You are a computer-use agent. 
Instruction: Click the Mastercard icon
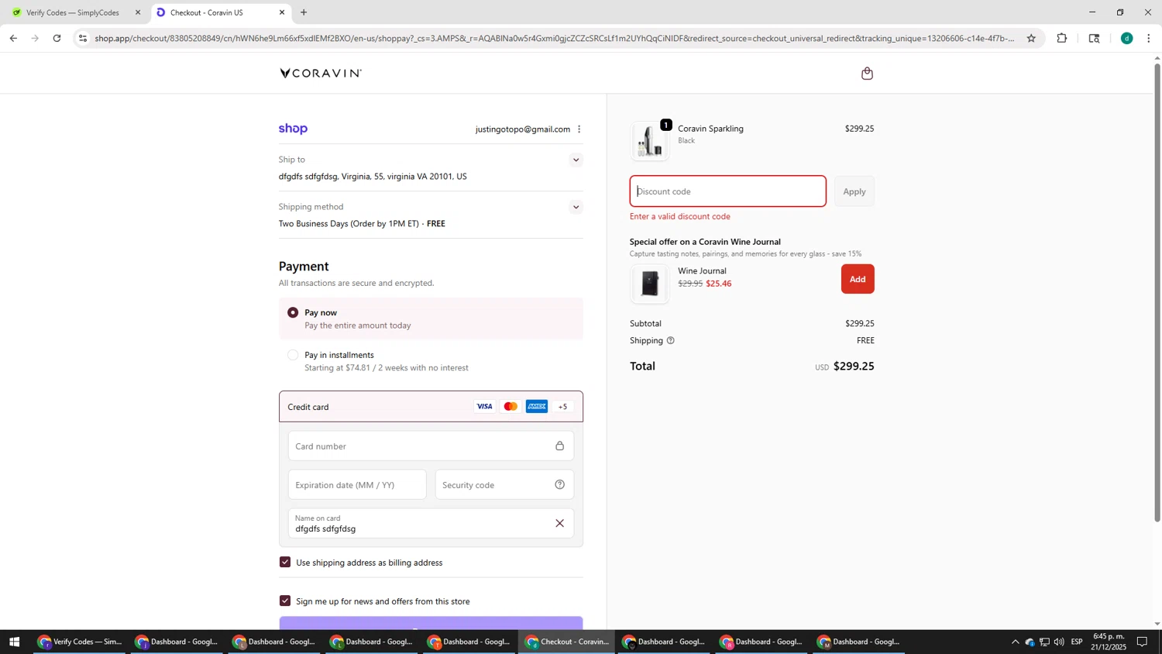[511, 407]
